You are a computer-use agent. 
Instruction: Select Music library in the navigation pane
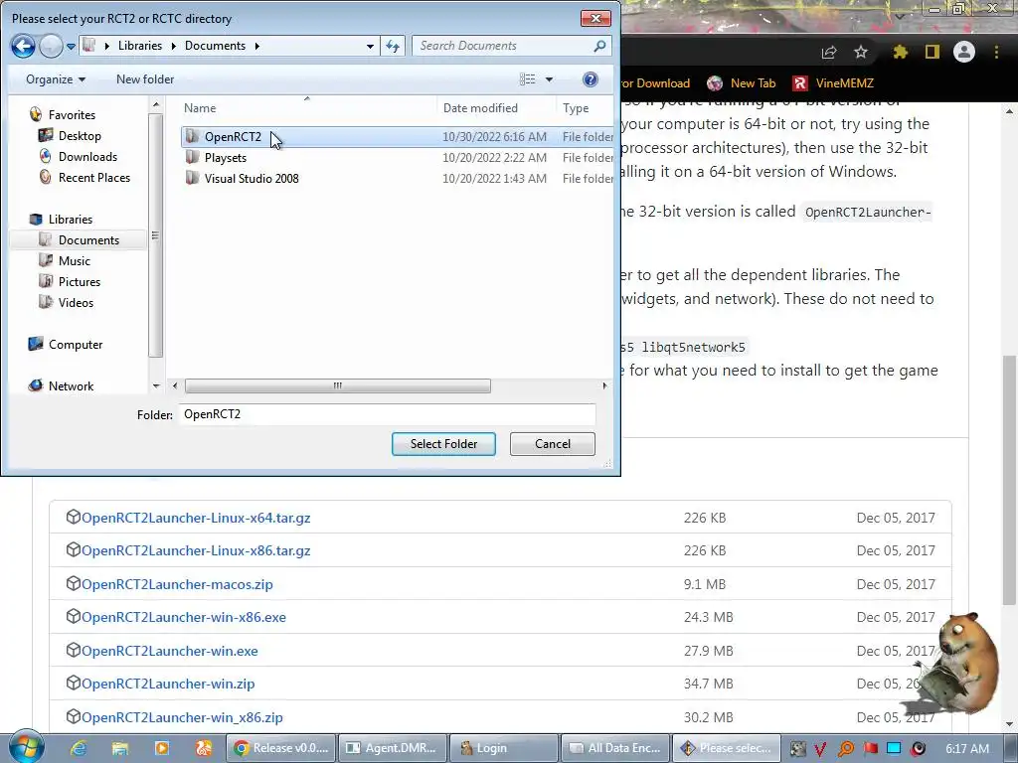(74, 261)
